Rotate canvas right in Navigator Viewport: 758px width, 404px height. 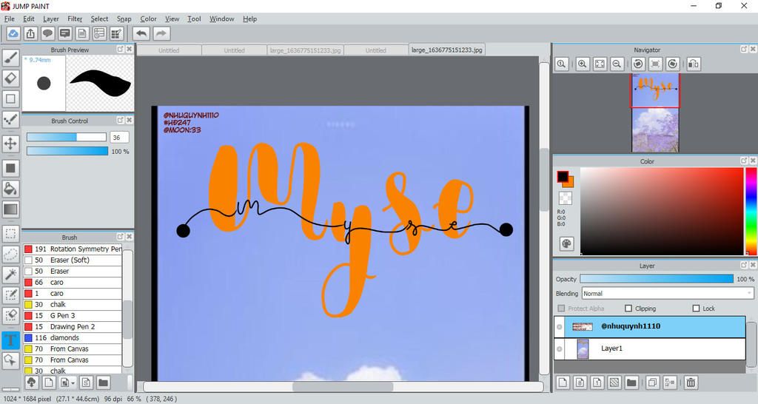672,64
